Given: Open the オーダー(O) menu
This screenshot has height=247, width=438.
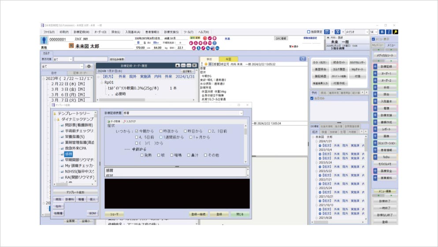Looking at the screenshot, I should pyautogui.click(x=101, y=32).
